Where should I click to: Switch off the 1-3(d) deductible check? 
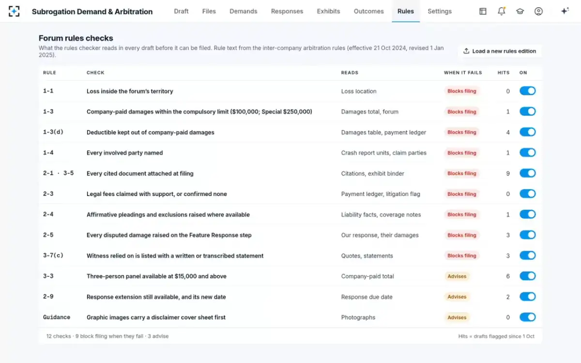coord(527,132)
